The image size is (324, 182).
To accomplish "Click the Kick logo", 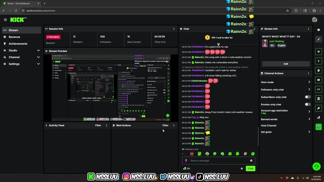I will coord(18,20).
